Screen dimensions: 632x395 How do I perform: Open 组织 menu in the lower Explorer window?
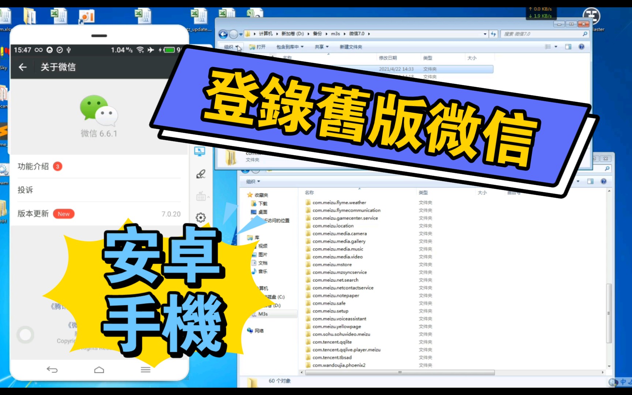pos(253,181)
